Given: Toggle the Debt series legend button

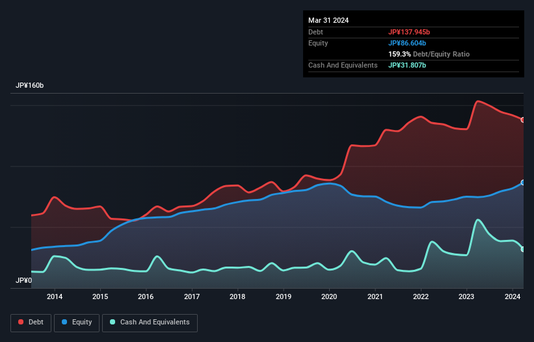Looking at the screenshot, I should tap(31, 322).
